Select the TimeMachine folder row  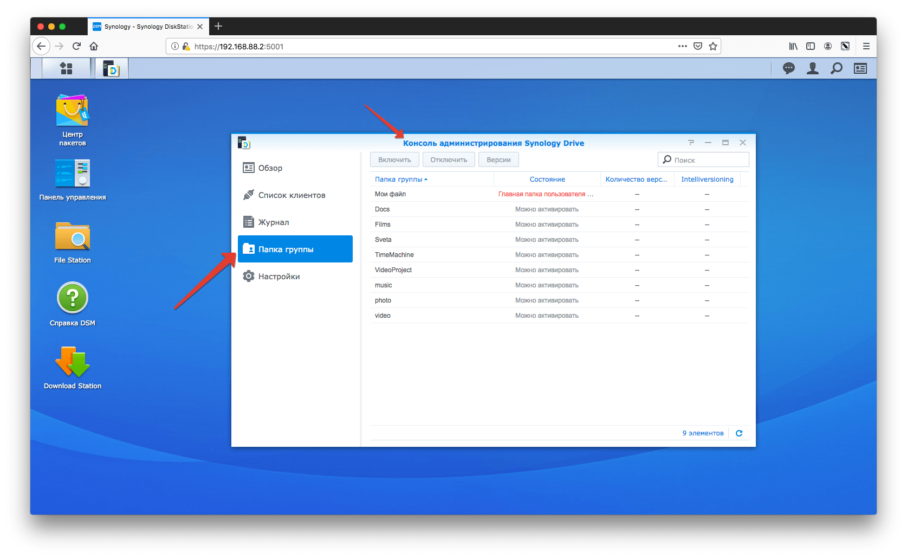point(560,255)
